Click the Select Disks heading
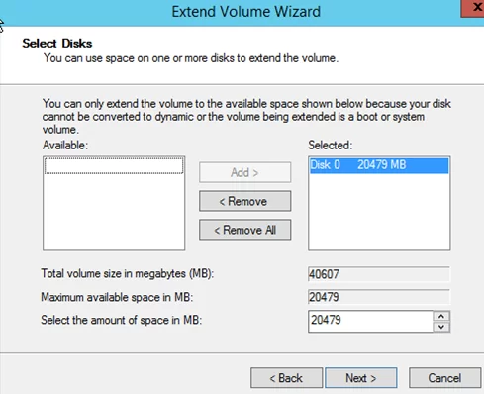Screen dimensions: 484x394 tap(57, 44)
